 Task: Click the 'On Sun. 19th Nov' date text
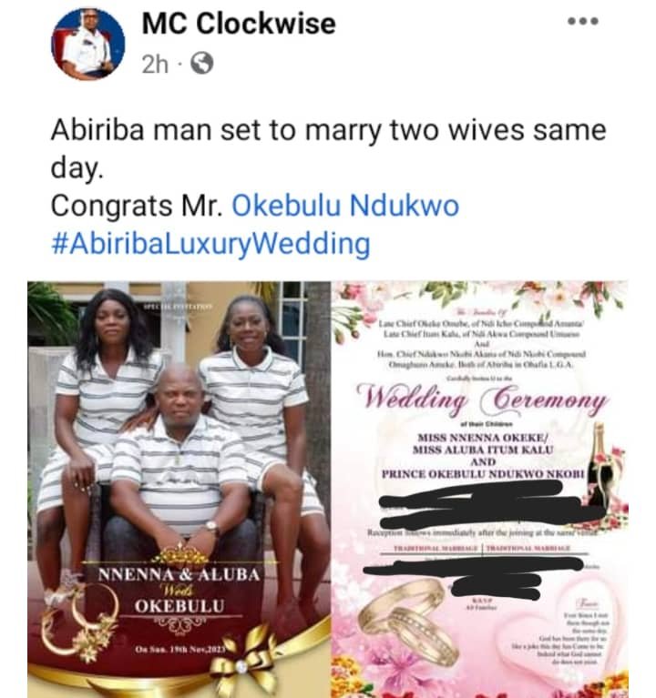(x=180, y=650)
